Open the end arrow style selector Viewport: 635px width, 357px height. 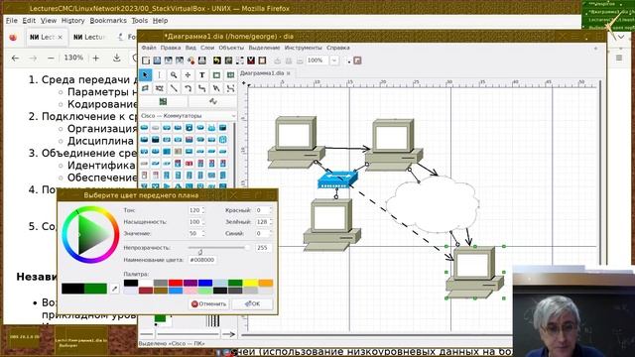point(229,334)
